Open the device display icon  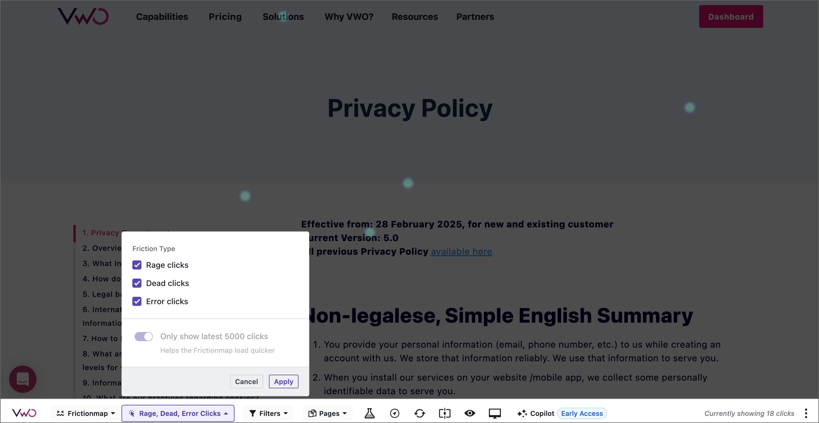[495, 413]
